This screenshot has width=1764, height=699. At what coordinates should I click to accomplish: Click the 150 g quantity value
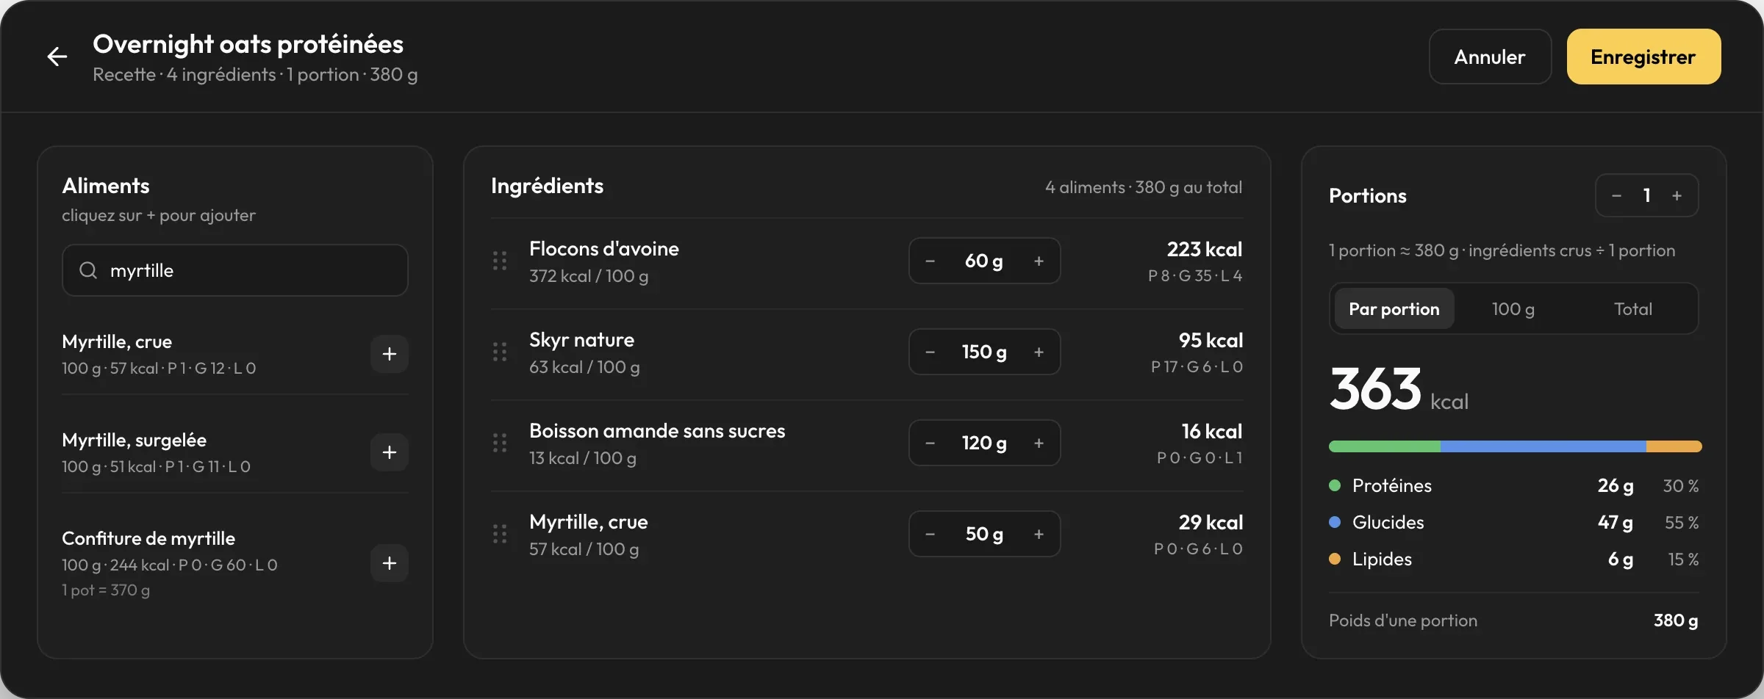984,352
